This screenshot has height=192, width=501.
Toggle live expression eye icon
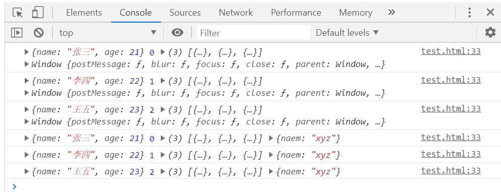point(177,33)
